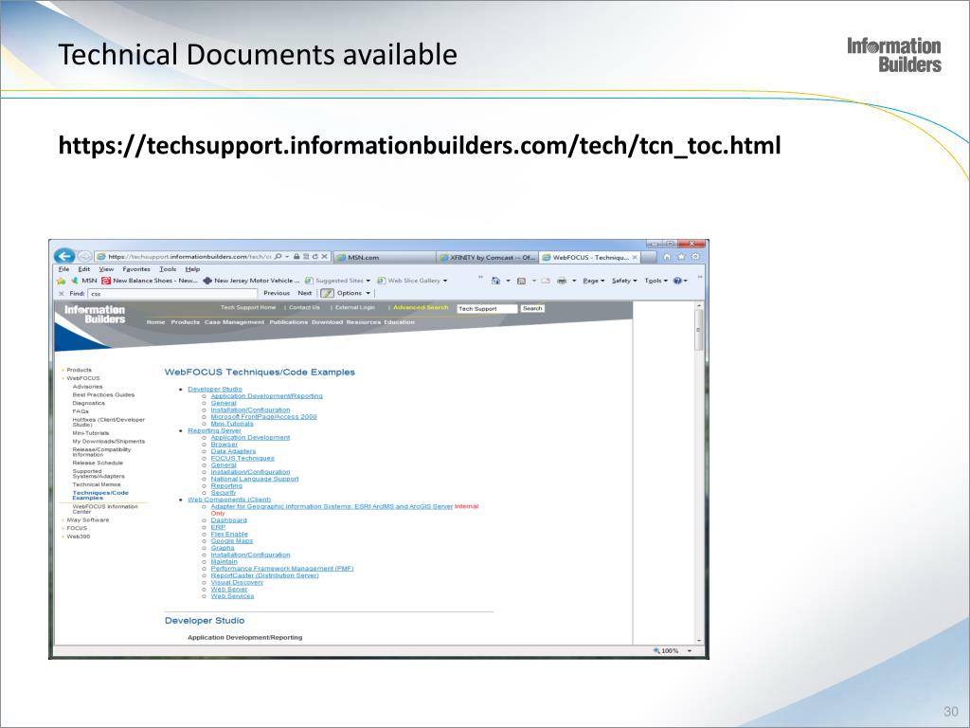Open the zoom level dropdown arrow in the status bar

[x=690, y=650]
